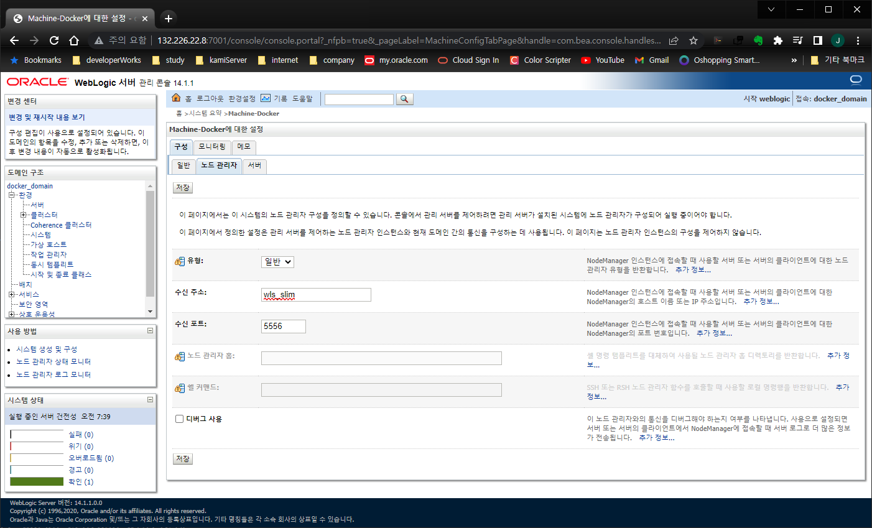Screen dimensions: 872x528
Task: Select 시스템 in domain structure tree
Action: click(40, 235)
